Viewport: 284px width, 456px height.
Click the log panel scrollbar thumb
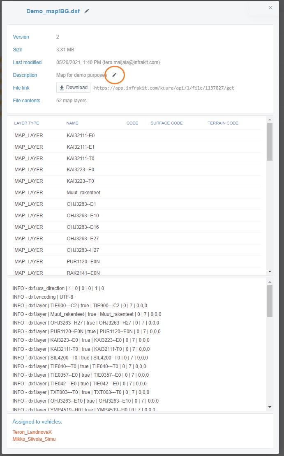[x=270, y=301]
